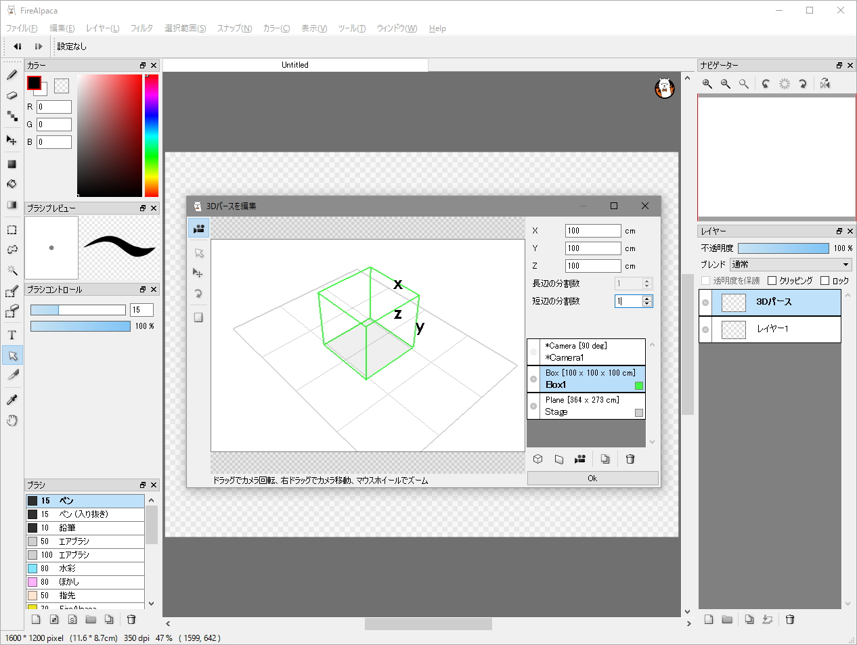Add a box object in 3D dialog
The image size is (857, 645).
538,459
